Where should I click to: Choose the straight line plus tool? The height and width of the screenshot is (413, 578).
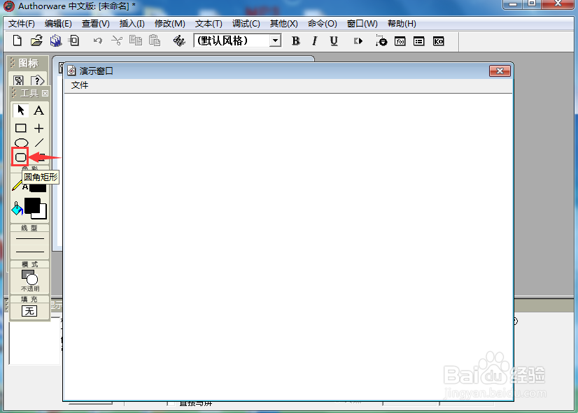pos(38,128)
